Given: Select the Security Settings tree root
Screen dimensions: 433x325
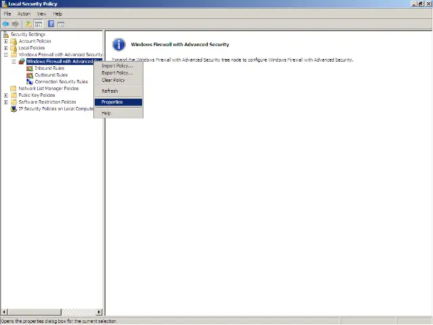Looking at the screenshot, I should pyautogui.click(x=28, y=35).
